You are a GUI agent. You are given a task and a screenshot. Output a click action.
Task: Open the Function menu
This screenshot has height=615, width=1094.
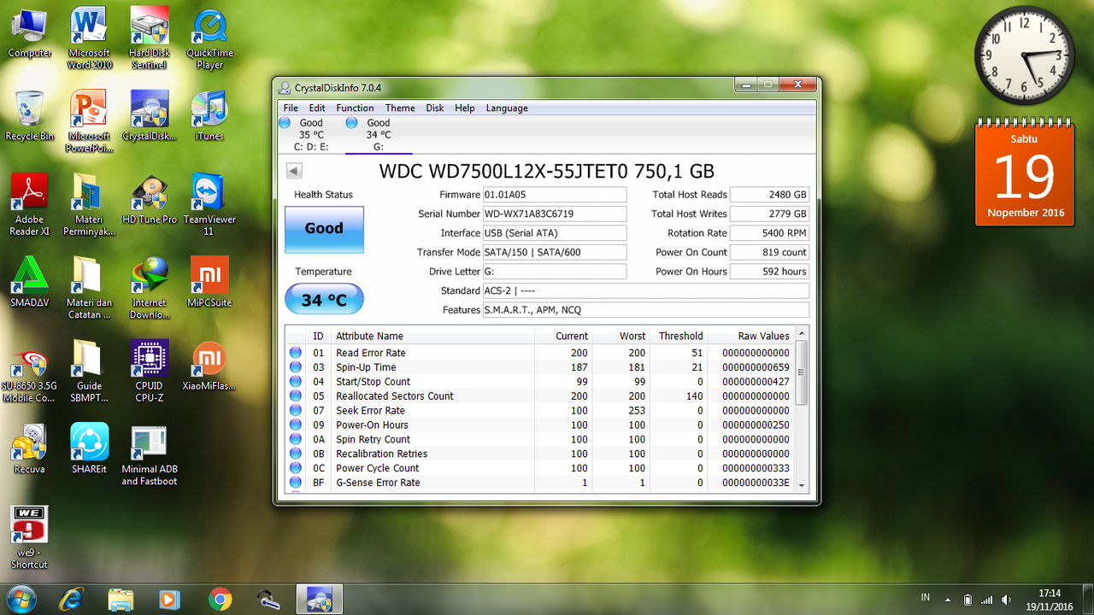coord(355,108)
